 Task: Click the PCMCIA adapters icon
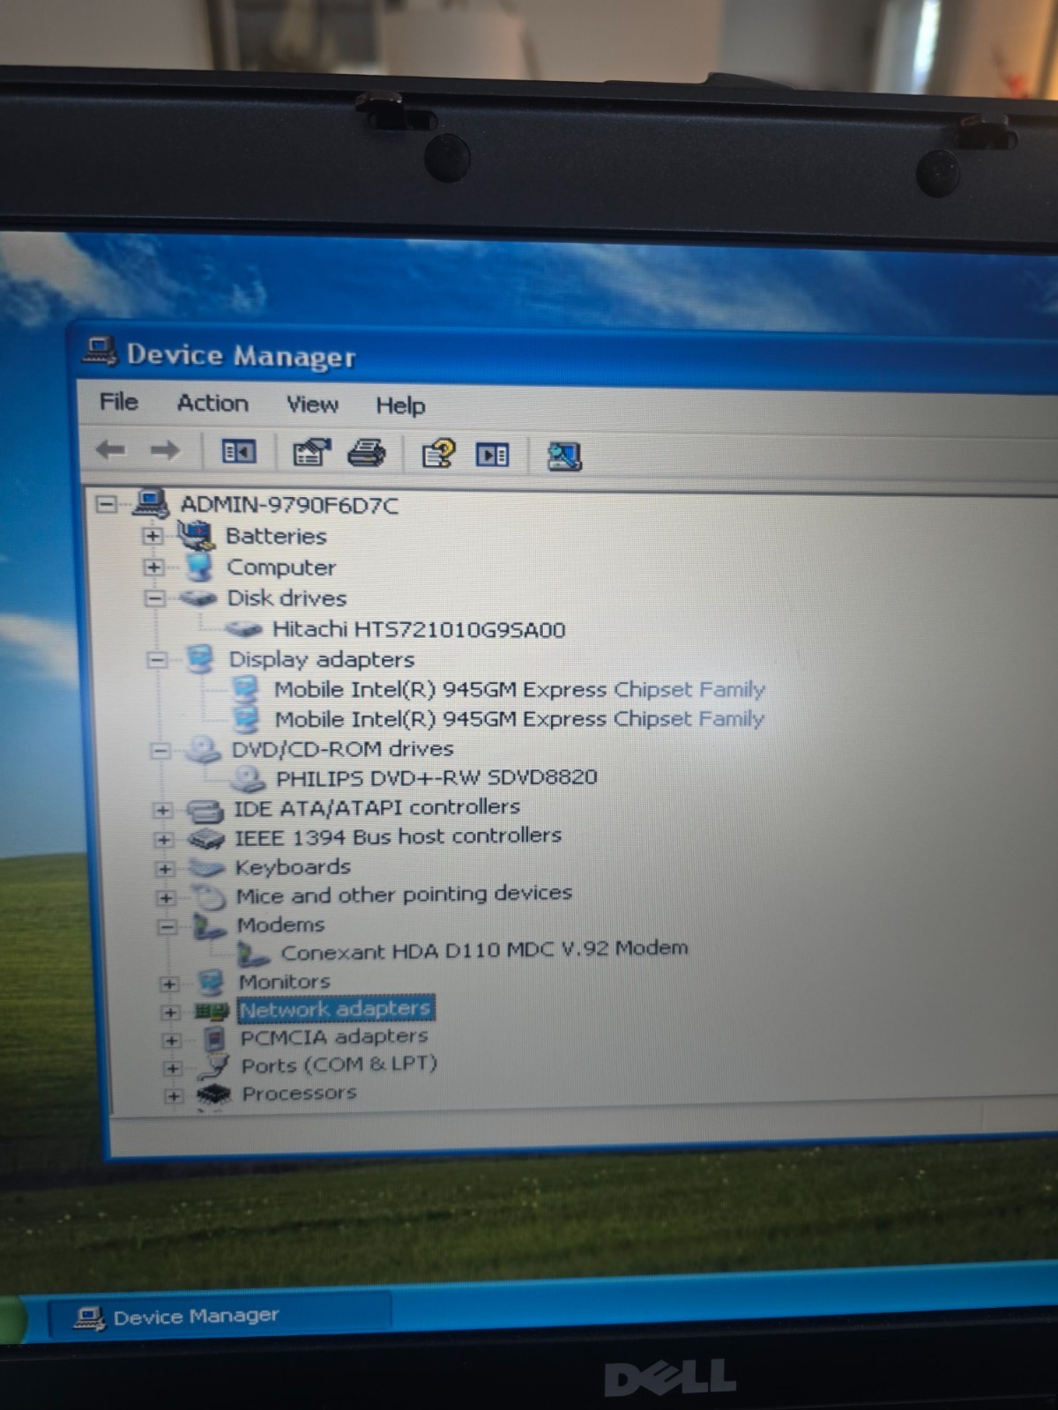pyautogui.click(x=214, y=1039)
